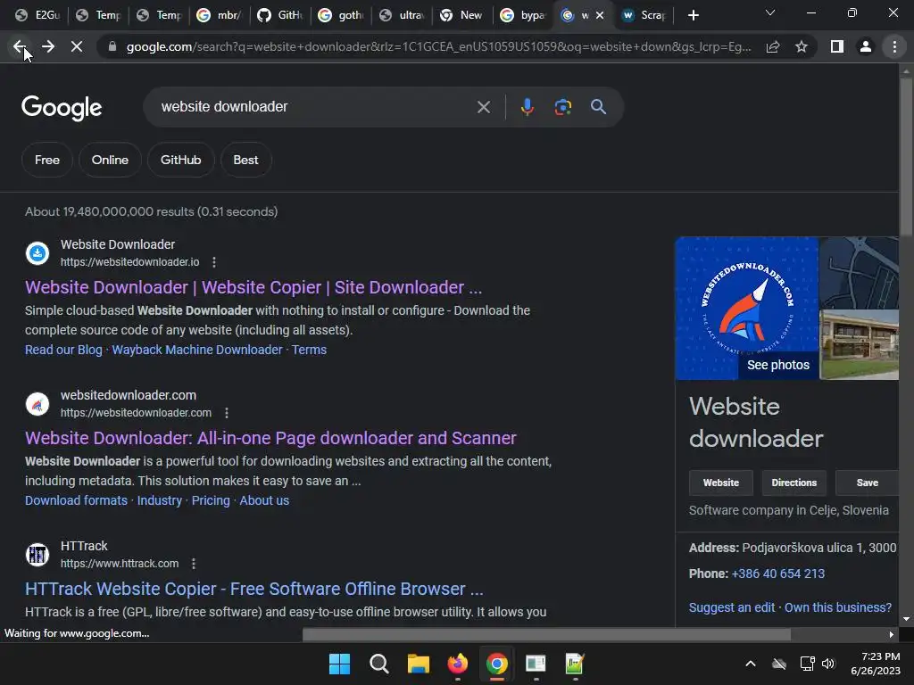Screen dimensions: 914x685
Task: Open the Pricing sitelink
Action: pyautogui.click(x=211, y=501)
